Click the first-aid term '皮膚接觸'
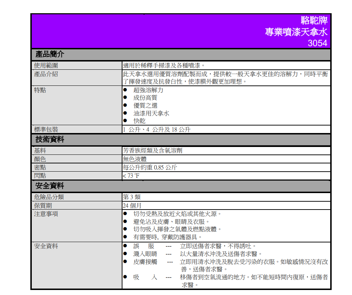This screenshot has width=352, height=295. tap(145, 262)
